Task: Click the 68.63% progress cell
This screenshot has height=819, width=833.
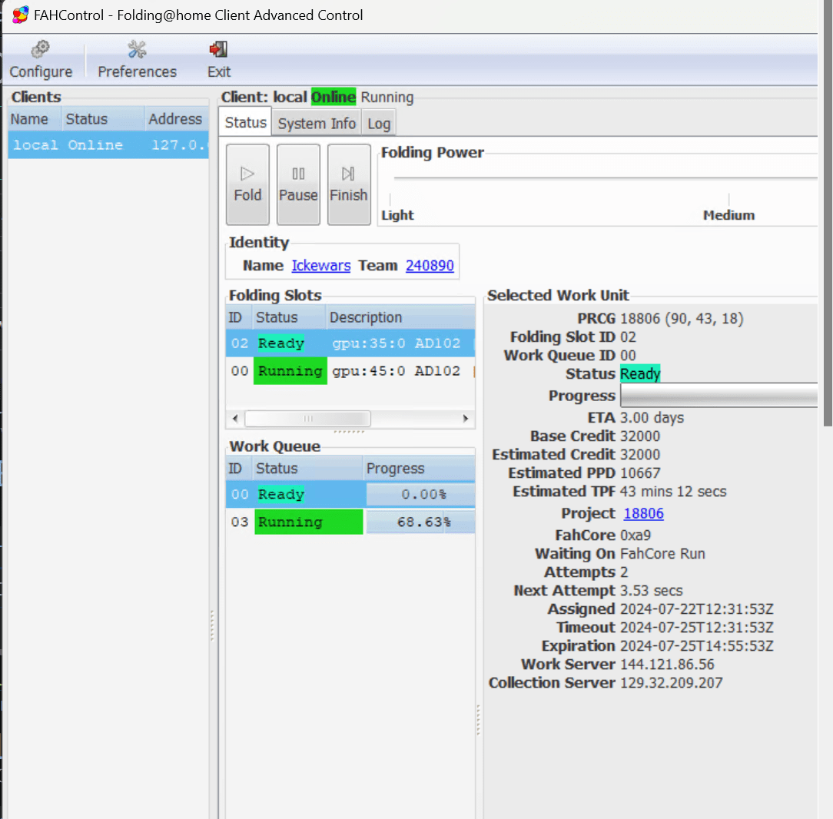Action: (x=420, y=522)
